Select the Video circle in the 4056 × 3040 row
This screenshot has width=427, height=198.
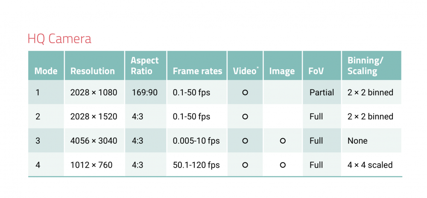pyautogui.click(x=245, y=141)
